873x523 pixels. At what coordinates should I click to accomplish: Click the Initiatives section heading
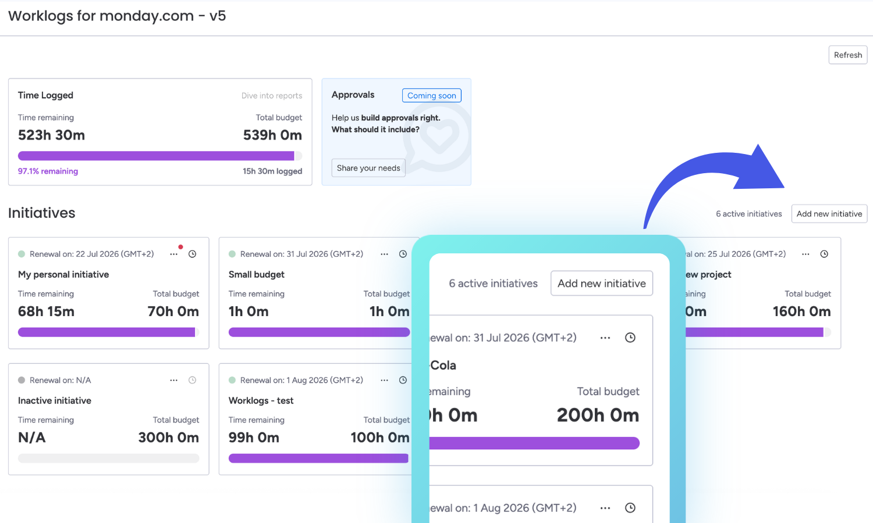pos(42,213)
